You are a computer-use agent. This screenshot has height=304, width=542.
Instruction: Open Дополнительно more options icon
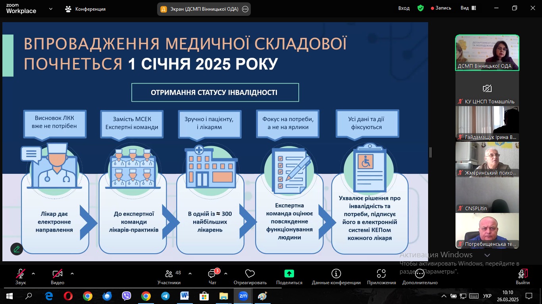click(x=420, y=274)
